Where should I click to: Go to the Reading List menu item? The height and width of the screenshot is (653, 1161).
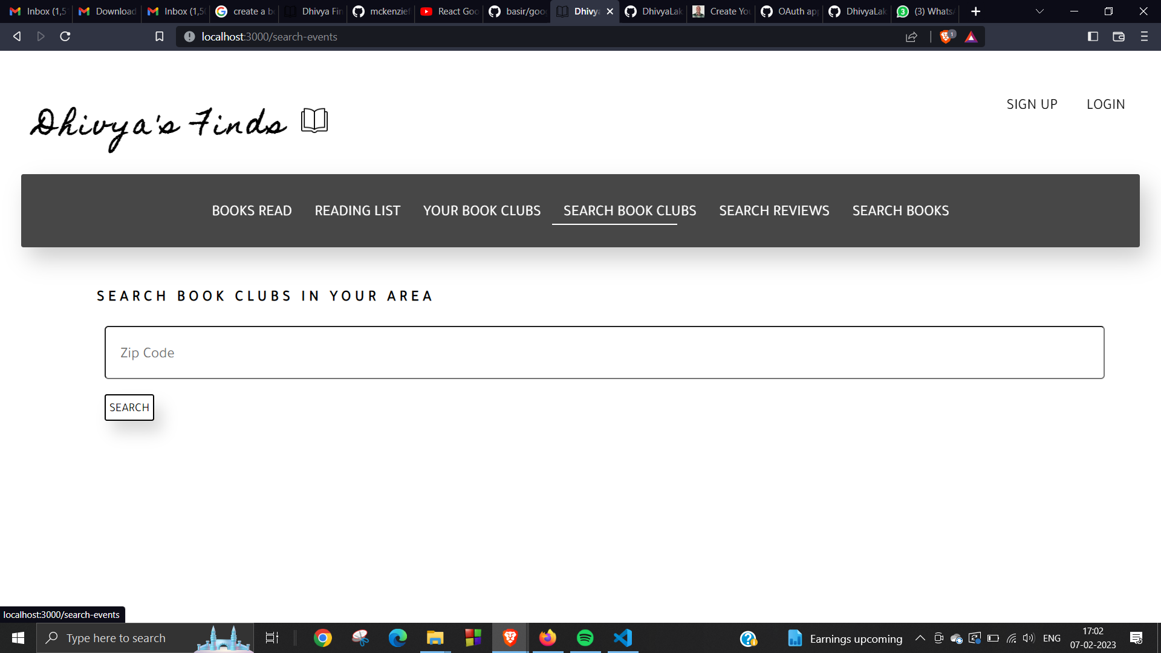pyautogui.click(x=357, y=210)
